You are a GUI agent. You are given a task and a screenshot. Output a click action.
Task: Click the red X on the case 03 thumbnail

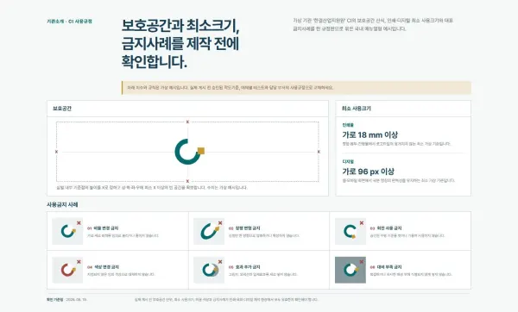(362, 223)
